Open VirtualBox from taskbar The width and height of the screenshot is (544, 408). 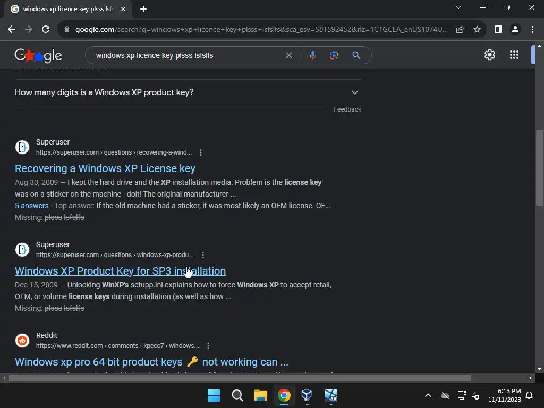coord(307,395)
